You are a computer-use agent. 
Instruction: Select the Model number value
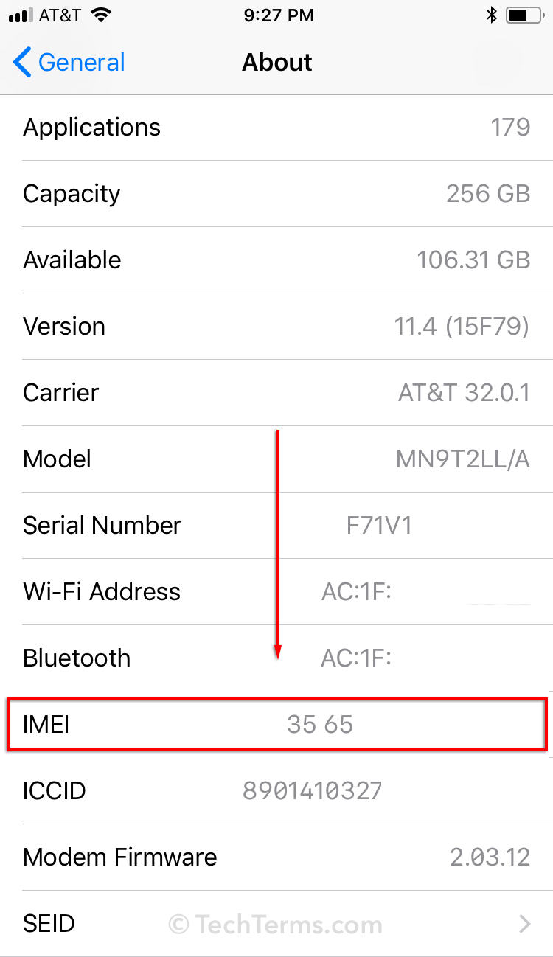462,459
